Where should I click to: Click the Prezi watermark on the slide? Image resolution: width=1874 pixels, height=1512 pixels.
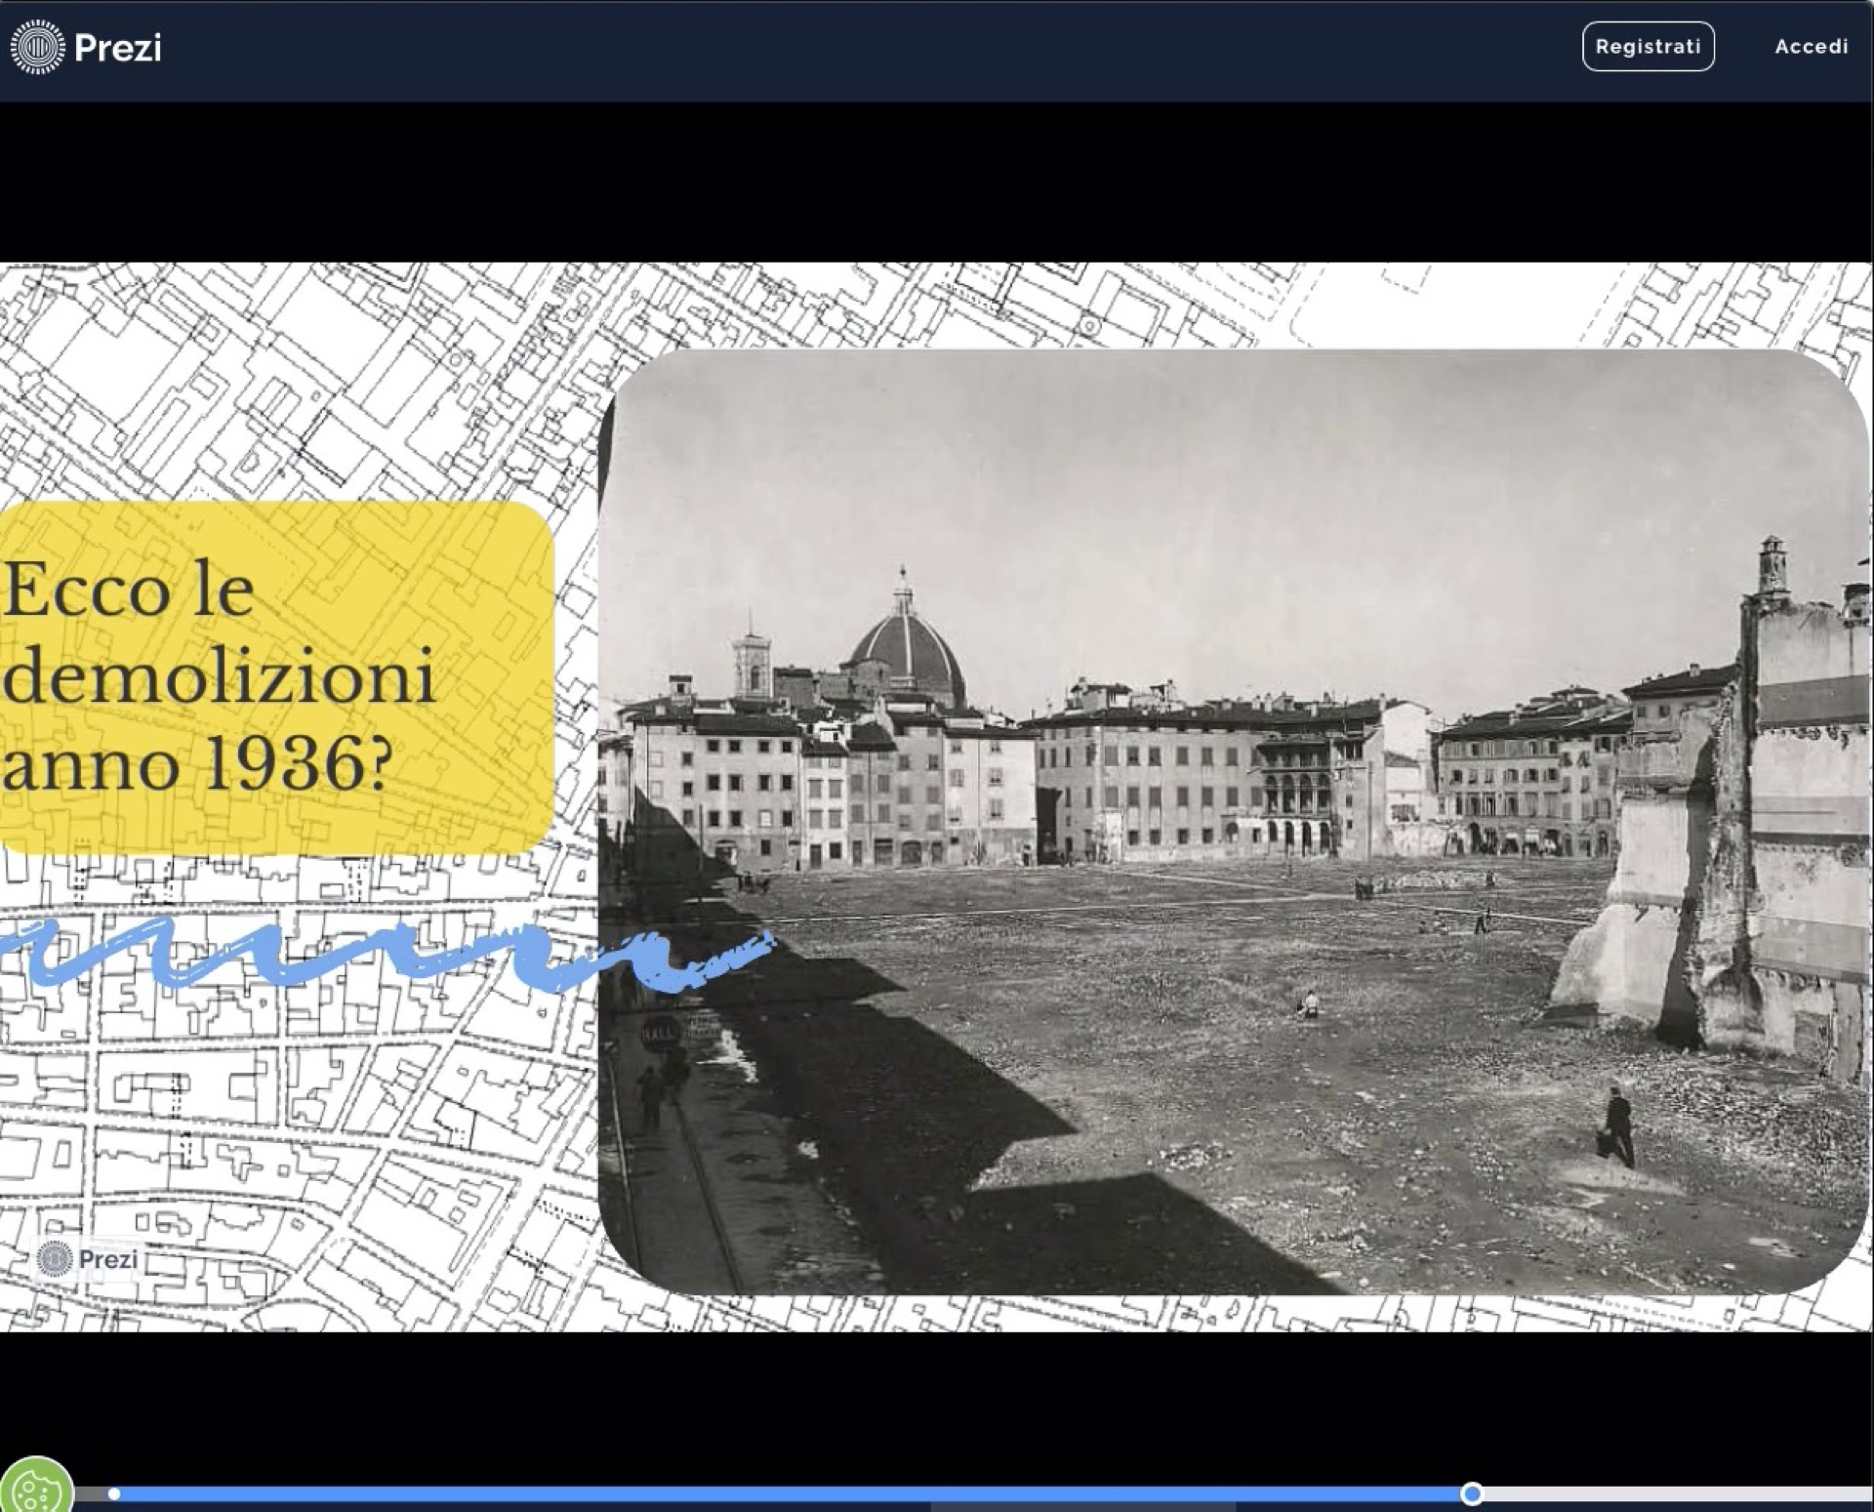[88, 1258]
